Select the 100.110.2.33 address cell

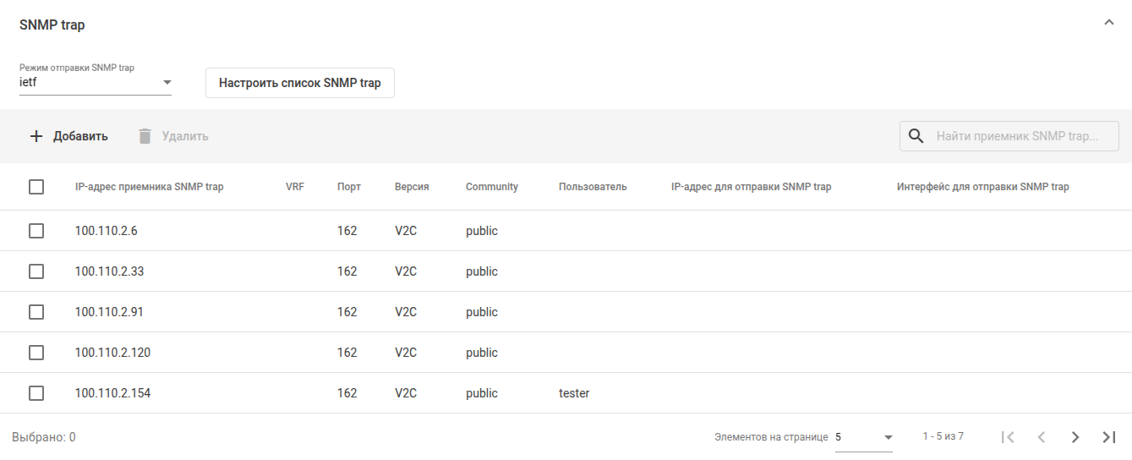coord(109,271)
